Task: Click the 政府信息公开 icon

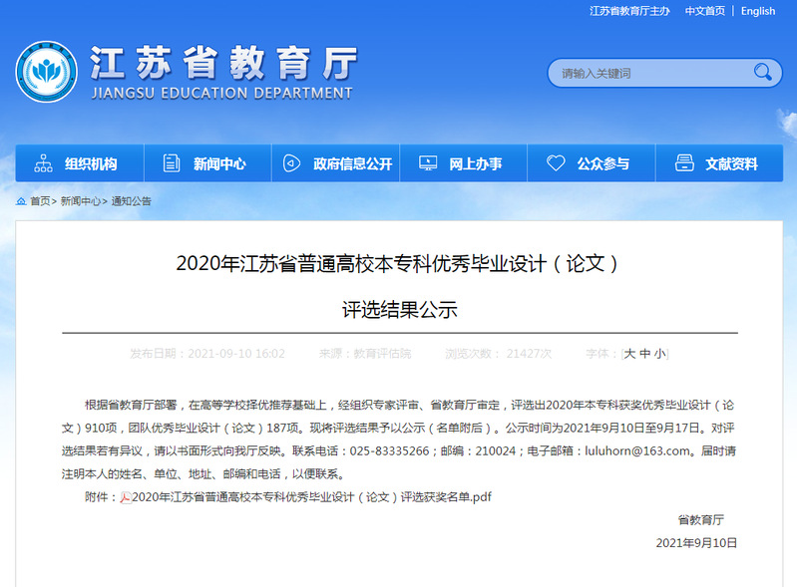Action: point(291,163)
